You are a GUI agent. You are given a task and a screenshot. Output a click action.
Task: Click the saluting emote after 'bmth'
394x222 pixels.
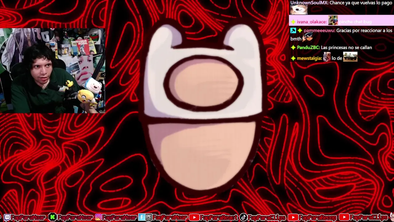tap(308, 37)
